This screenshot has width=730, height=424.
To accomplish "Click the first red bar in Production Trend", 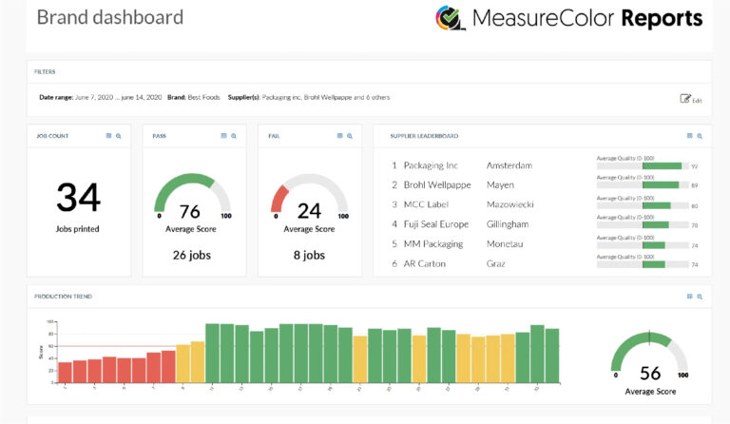I will click(x=65, y=371).
